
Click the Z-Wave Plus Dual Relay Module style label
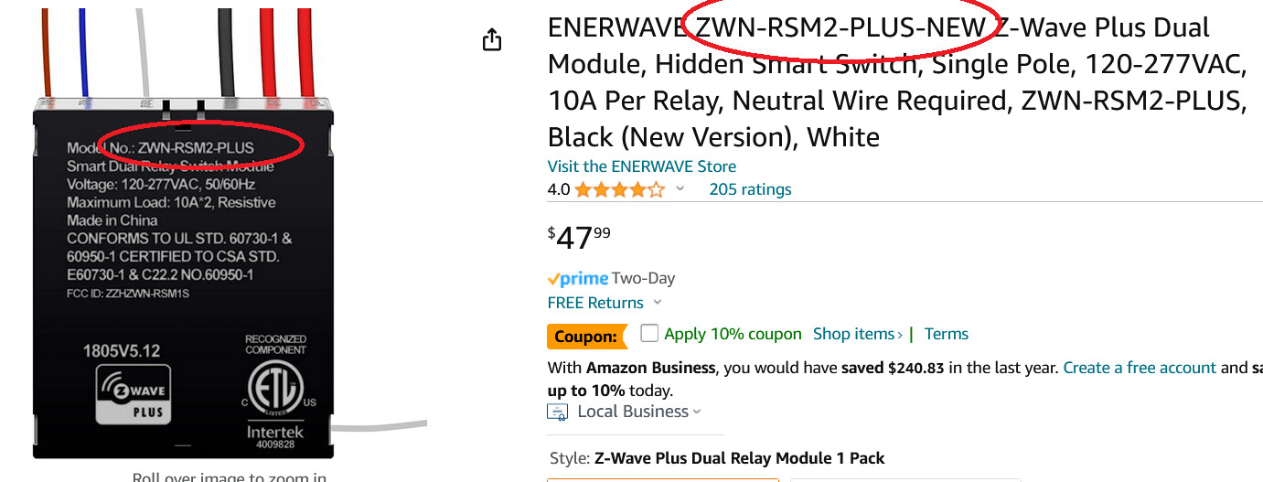click(x=739, y=458)
